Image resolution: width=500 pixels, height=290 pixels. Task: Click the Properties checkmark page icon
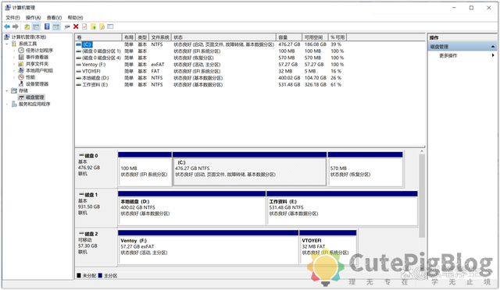click(84, 27)
